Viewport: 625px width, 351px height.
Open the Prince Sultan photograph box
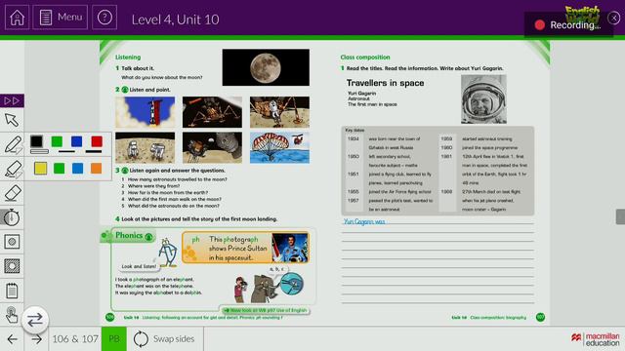pos(245,248)
